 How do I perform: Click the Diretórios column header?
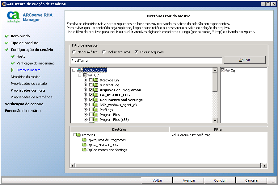[x=119, y=129]
